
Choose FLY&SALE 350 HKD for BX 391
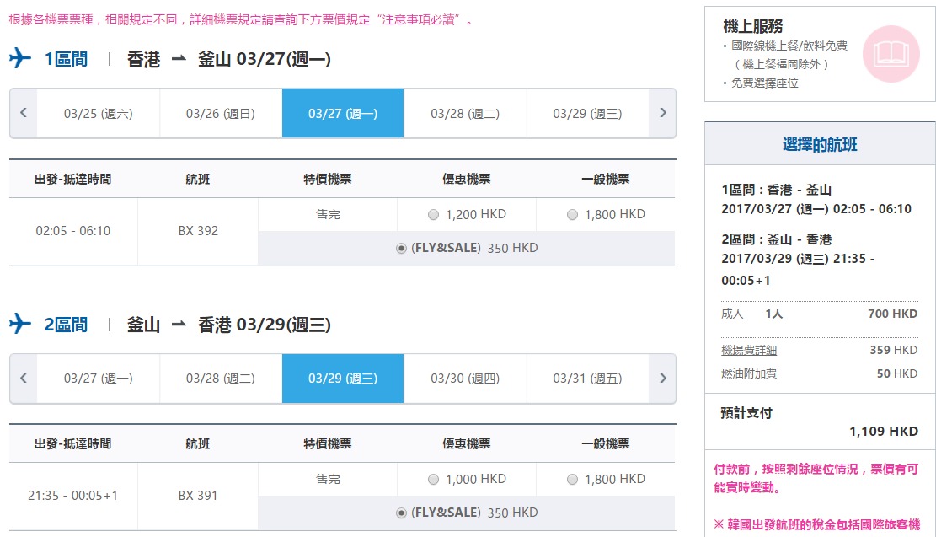[401, 513]
